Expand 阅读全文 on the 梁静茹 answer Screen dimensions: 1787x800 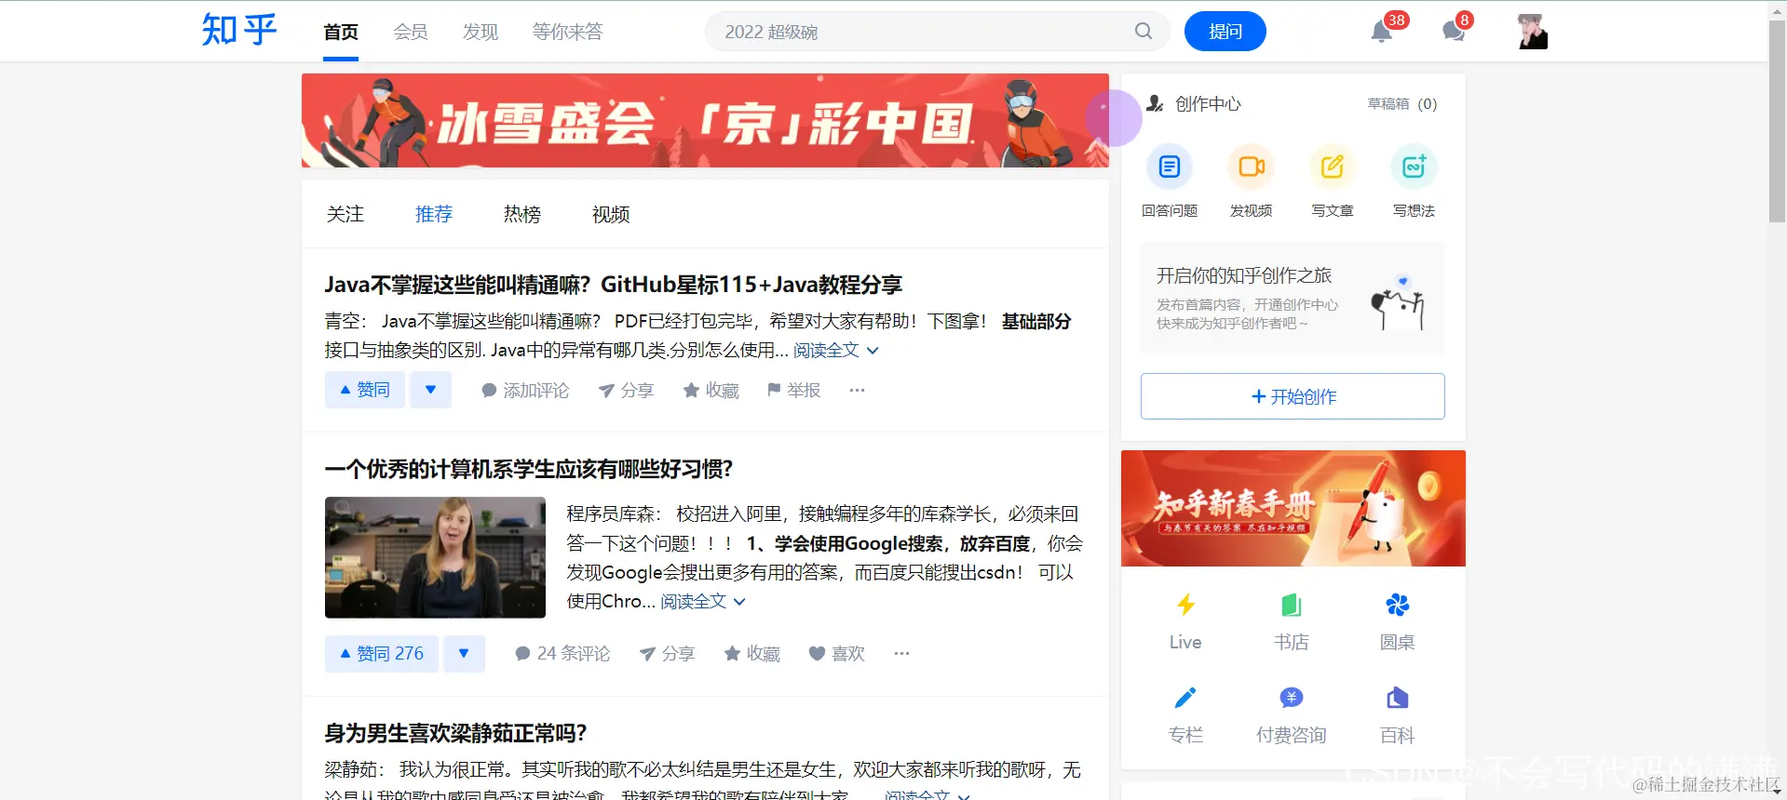click(927, 794)
